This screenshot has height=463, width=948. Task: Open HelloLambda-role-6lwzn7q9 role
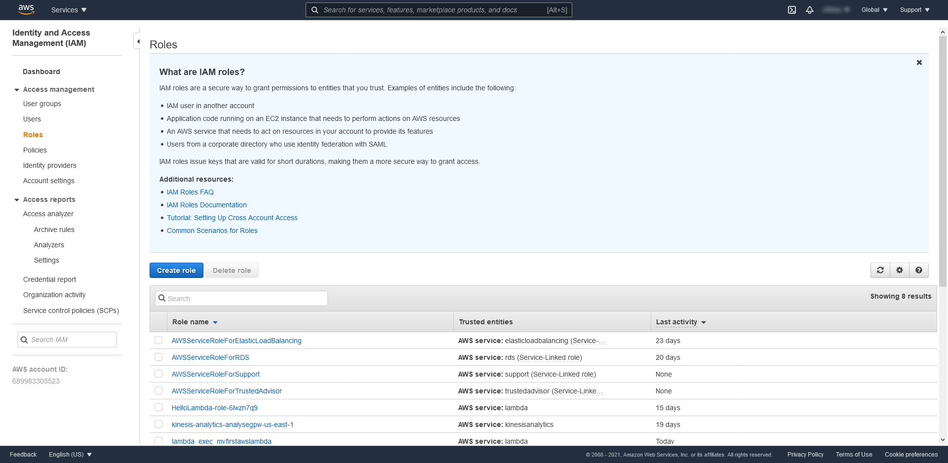(x=215, y=408)
